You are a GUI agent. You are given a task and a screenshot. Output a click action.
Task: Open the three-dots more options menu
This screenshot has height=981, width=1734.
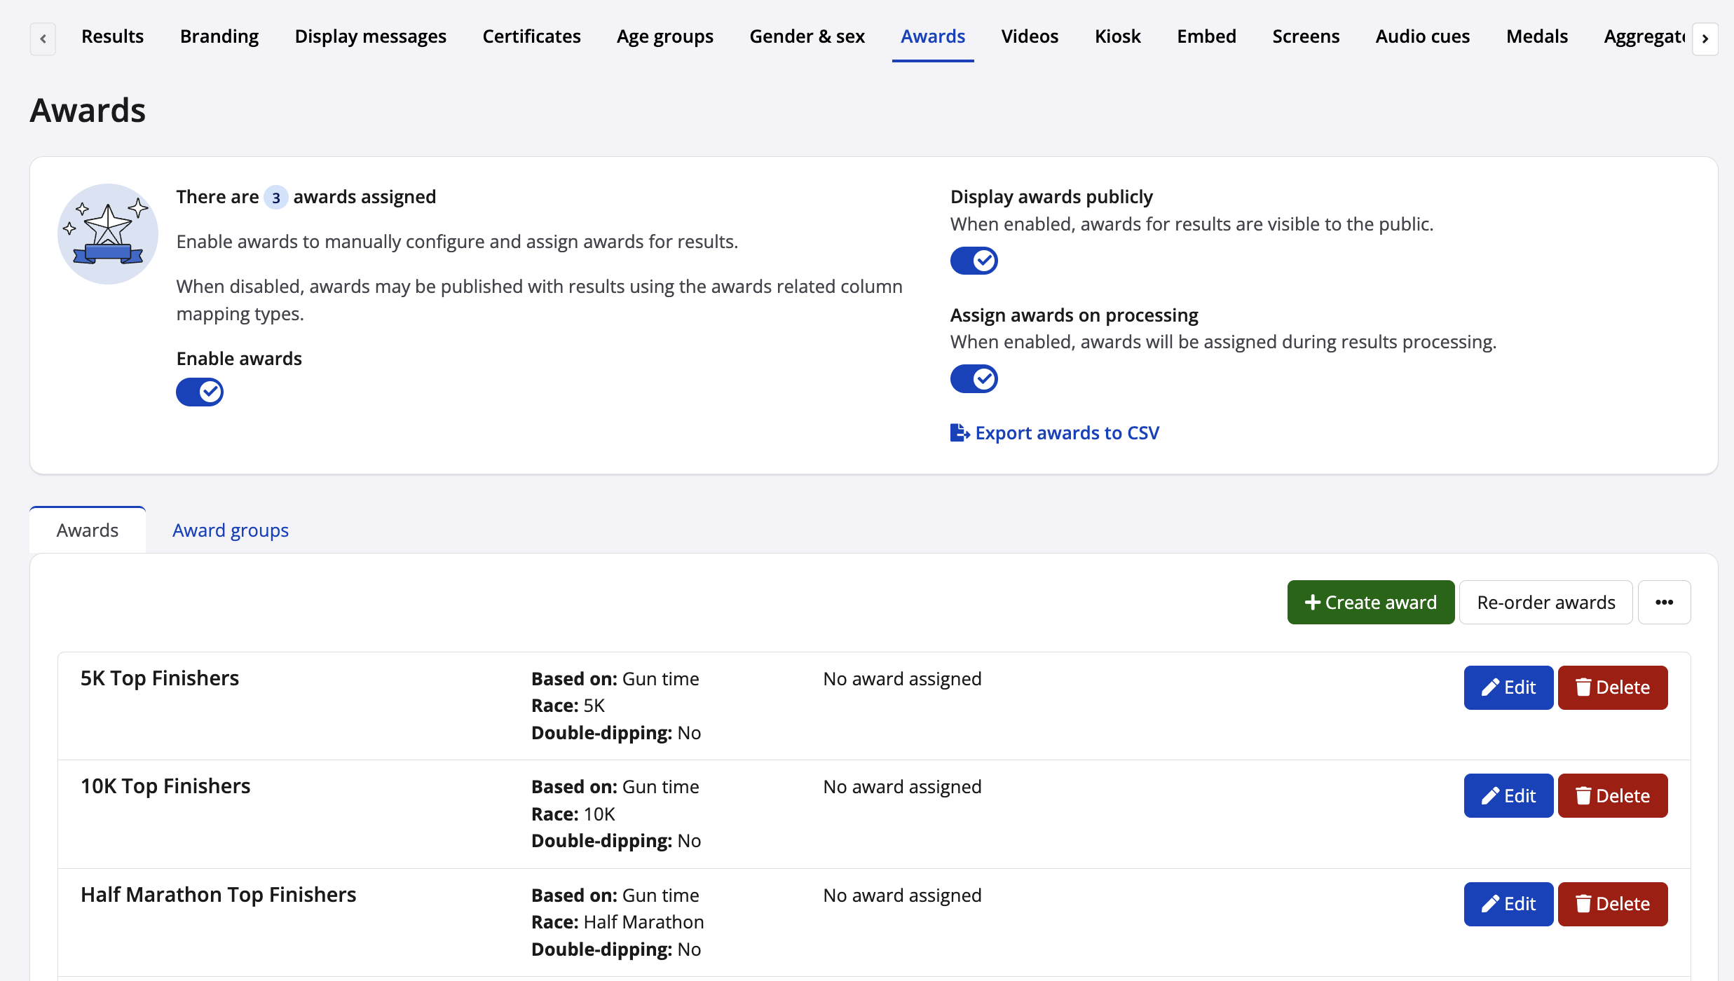[1664, 603]
